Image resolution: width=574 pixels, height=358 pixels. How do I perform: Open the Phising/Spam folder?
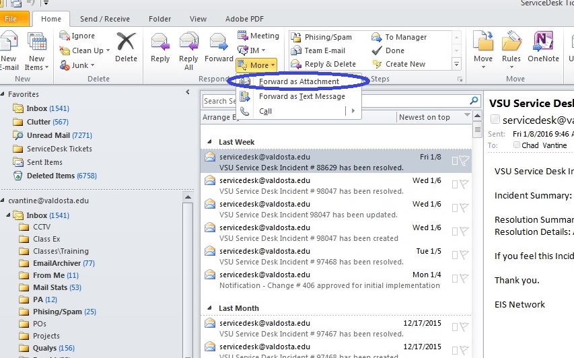(57, 312)
